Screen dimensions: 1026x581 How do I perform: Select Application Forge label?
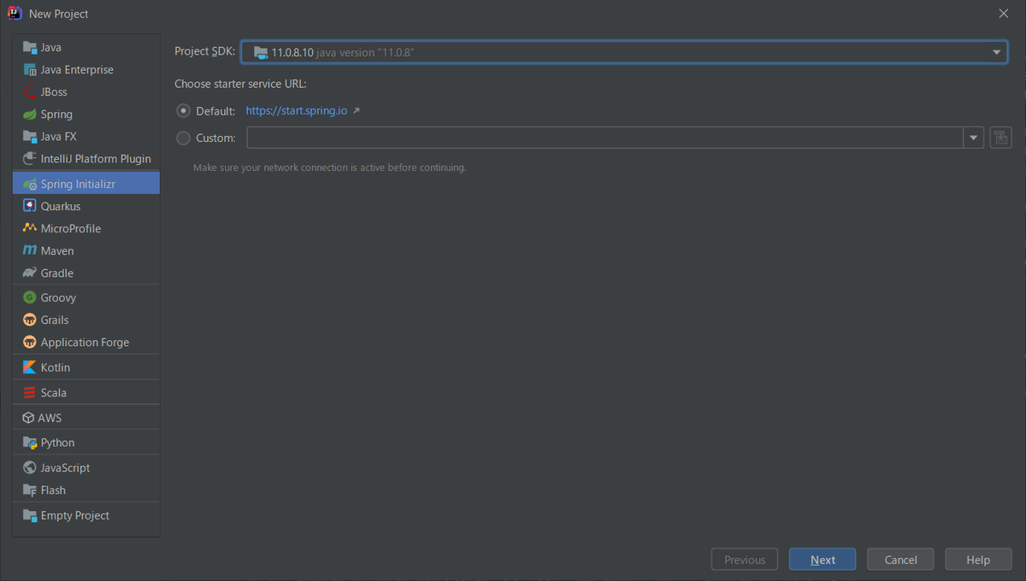point(85,342)
